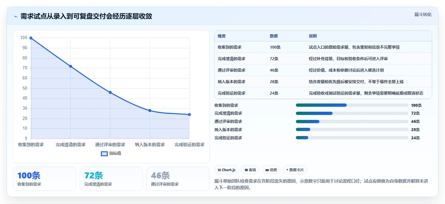Click the 24条 table value
This screenshot has height=204, width=445.
(274, 93)
